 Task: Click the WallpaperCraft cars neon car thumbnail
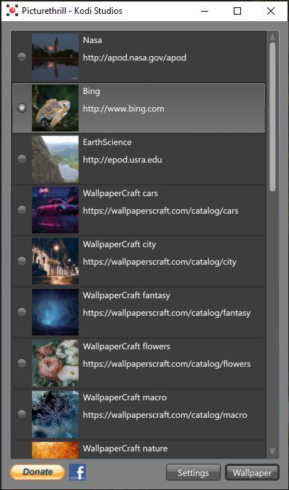pyautogui.click(x=55, y=210)
